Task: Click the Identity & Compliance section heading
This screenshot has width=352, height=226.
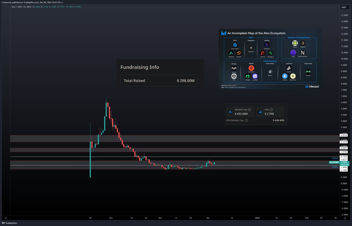Action: (x=299, y=38)
